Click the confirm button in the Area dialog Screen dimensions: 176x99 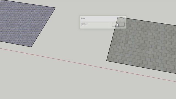point(118,24)
